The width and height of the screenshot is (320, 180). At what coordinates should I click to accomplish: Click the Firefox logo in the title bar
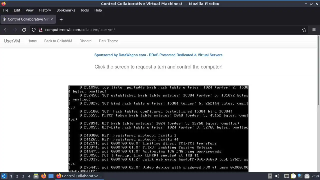coord(3,4)
